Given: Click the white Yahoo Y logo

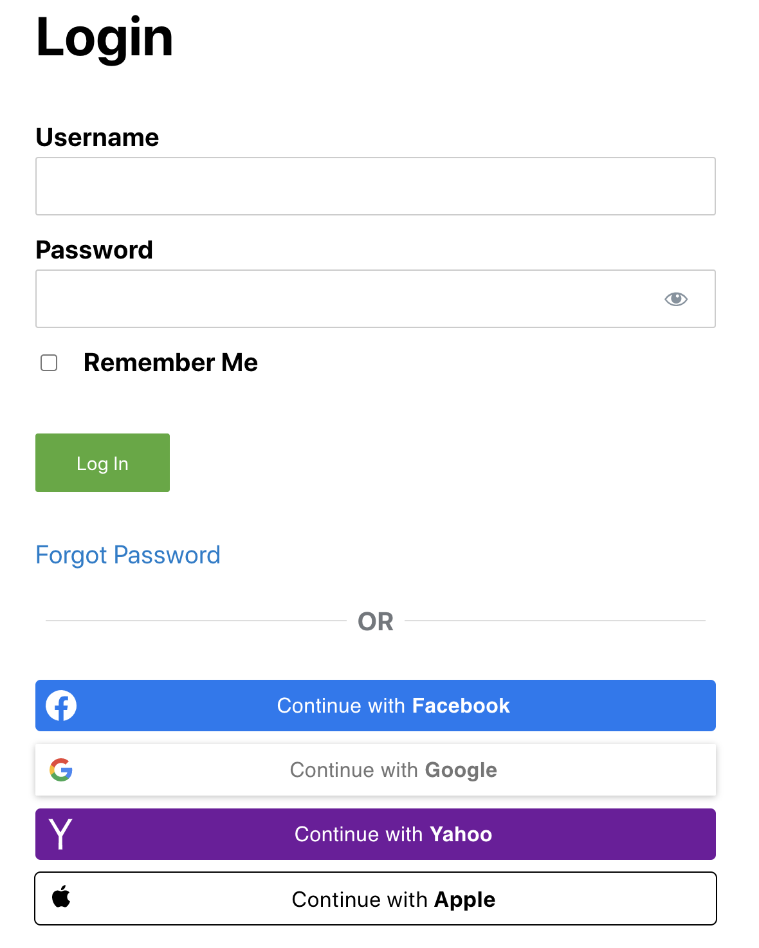Looking at the screenshot, I should point(60,834).
